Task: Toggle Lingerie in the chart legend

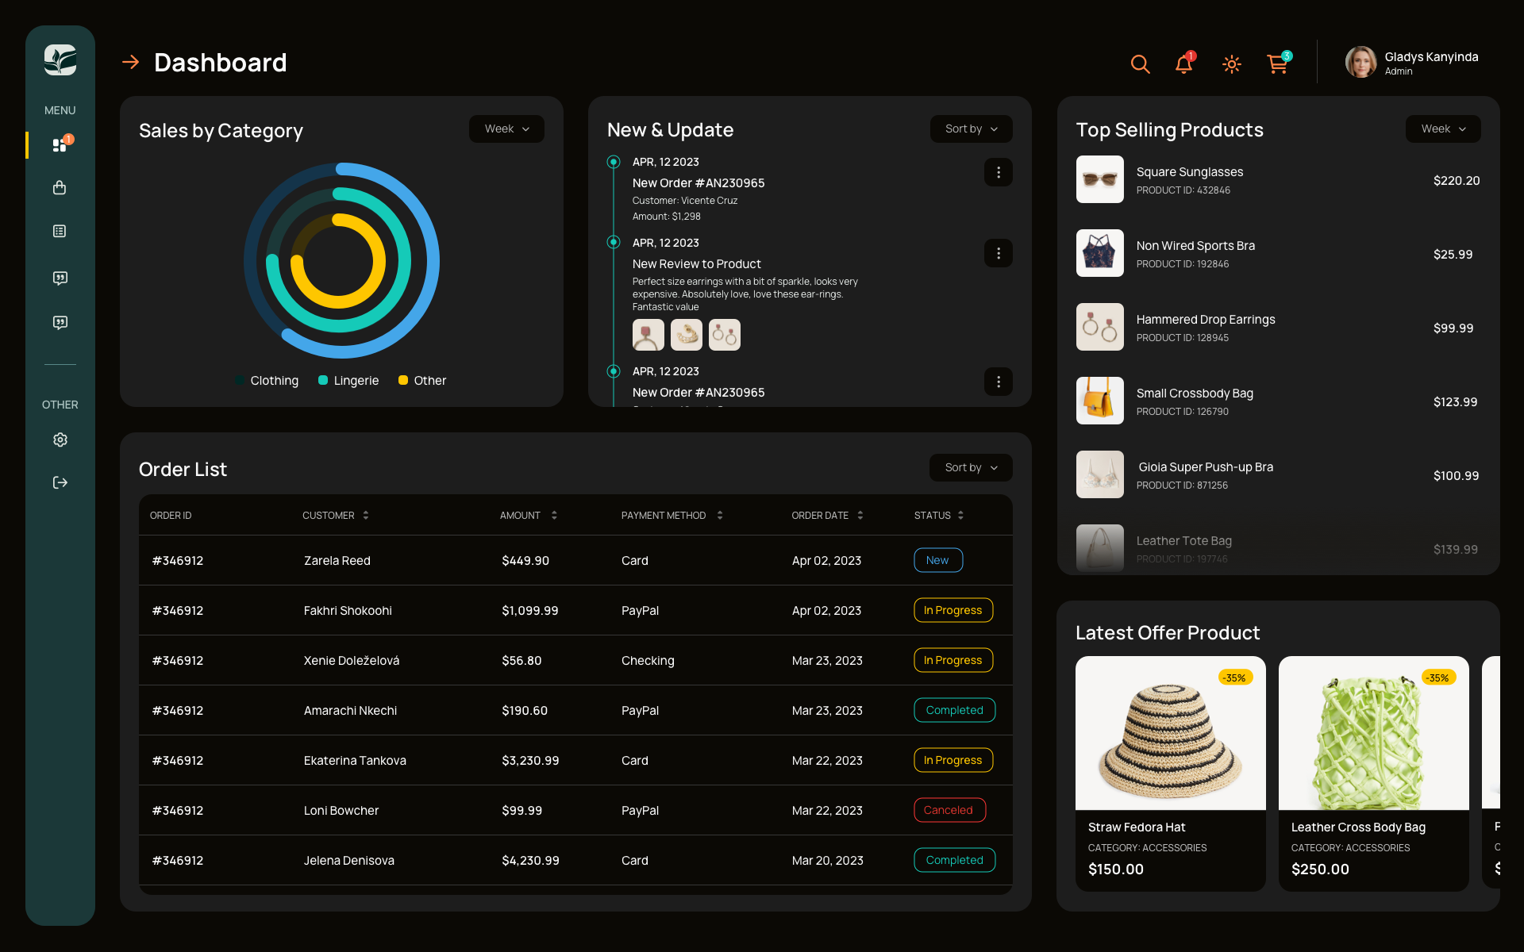Action: [348, 380]
